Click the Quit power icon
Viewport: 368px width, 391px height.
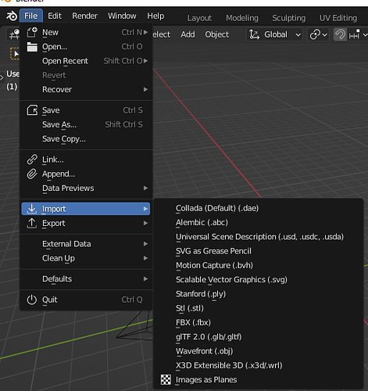[x=32, y=300]
